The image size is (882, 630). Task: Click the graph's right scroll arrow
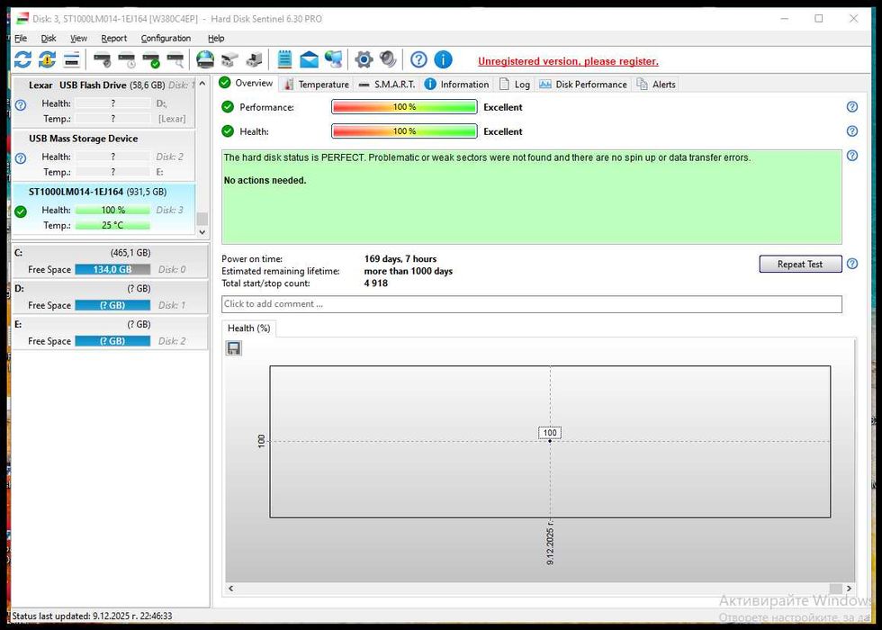point(849,589)
